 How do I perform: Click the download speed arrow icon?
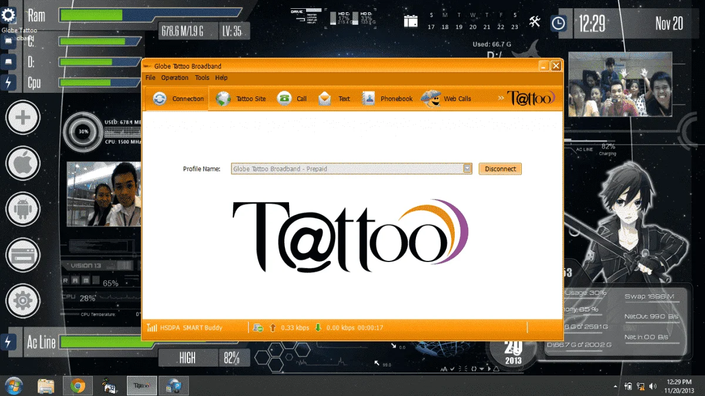(318, 328)
